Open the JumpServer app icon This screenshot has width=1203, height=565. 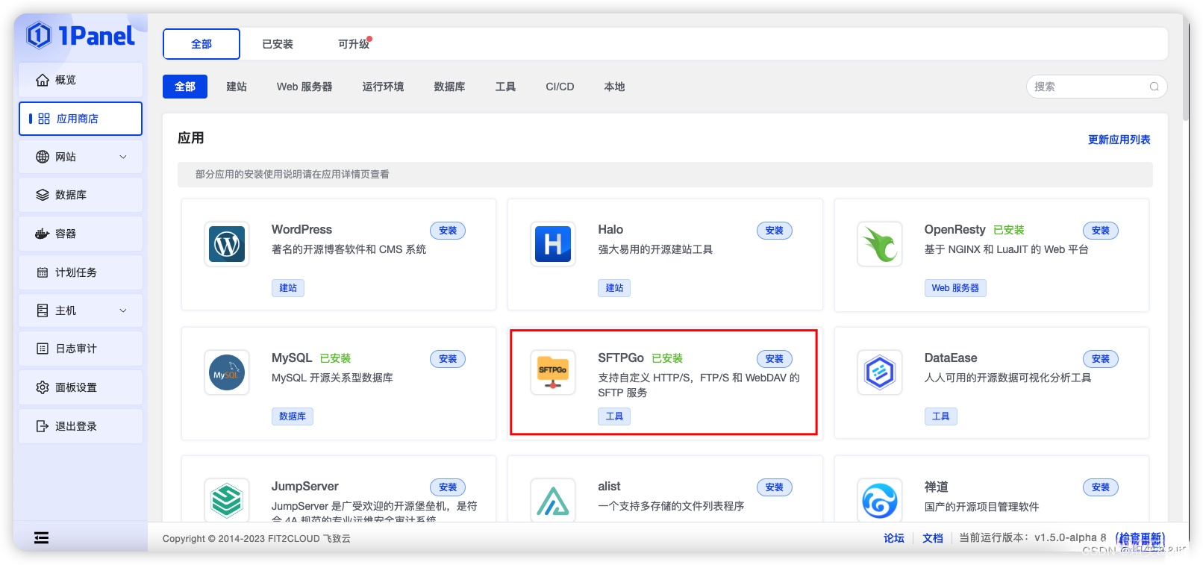coord(227,500)
